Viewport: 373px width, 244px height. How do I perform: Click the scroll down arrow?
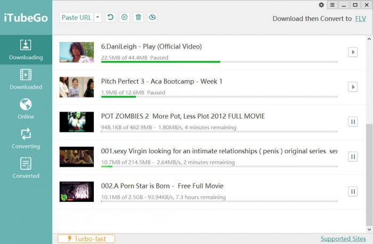pyautogui.click(x=369, y=230)
